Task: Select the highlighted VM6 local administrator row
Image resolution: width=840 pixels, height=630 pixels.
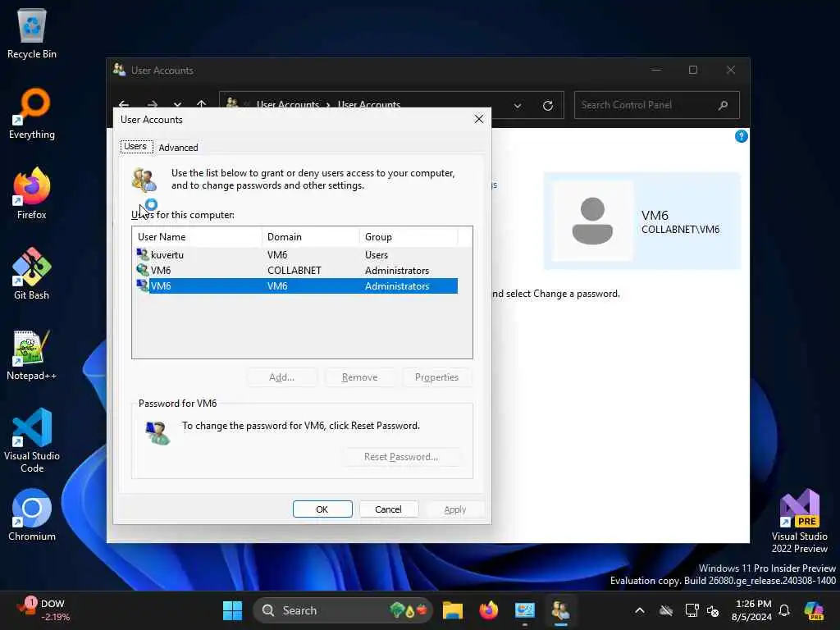Action: click(297, 286)
